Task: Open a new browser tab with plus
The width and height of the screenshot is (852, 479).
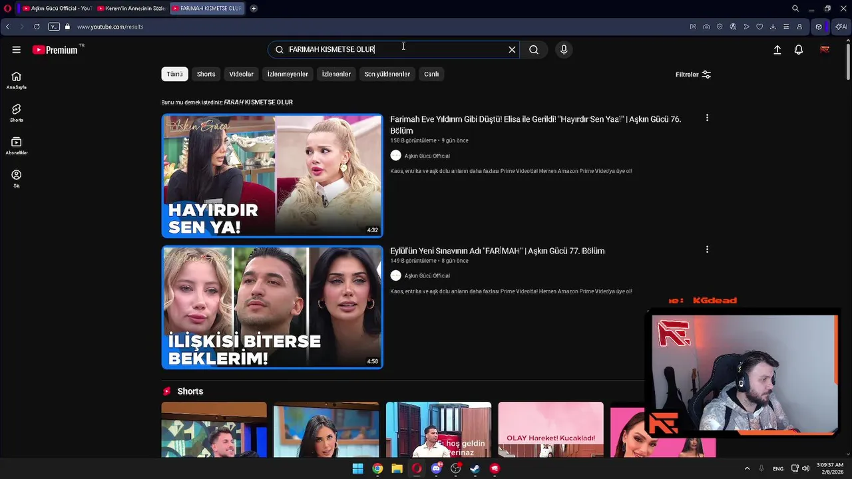Action: 254,9
